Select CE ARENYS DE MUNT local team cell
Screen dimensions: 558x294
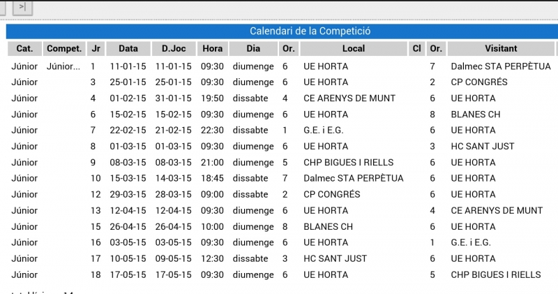coord(349,98)
